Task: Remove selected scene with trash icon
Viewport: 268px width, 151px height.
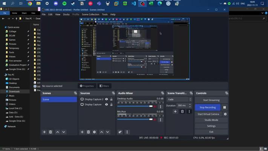Action: tap(51, 132)
